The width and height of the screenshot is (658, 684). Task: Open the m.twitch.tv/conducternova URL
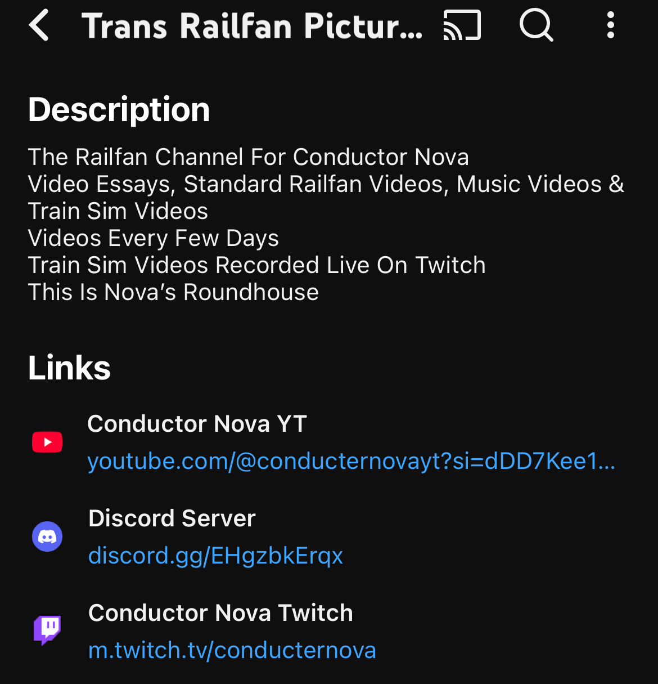pyautogui.click(x=232, y=651)
